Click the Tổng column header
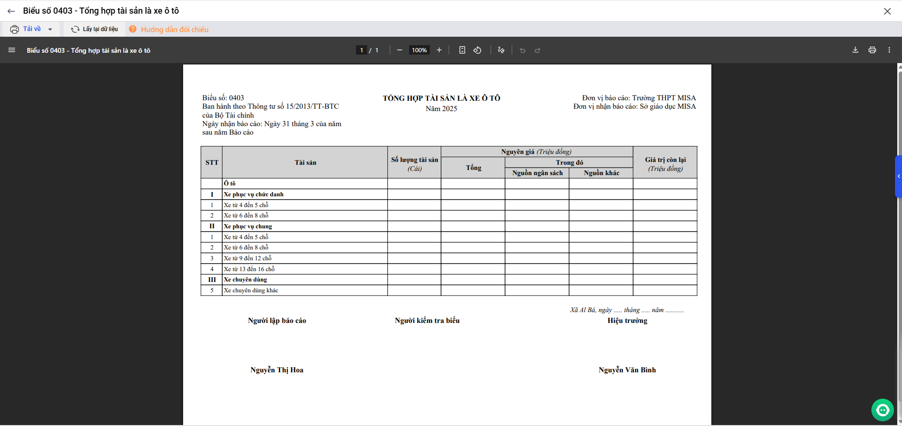This screenshot has height=426, width=902. click(473, 168)
